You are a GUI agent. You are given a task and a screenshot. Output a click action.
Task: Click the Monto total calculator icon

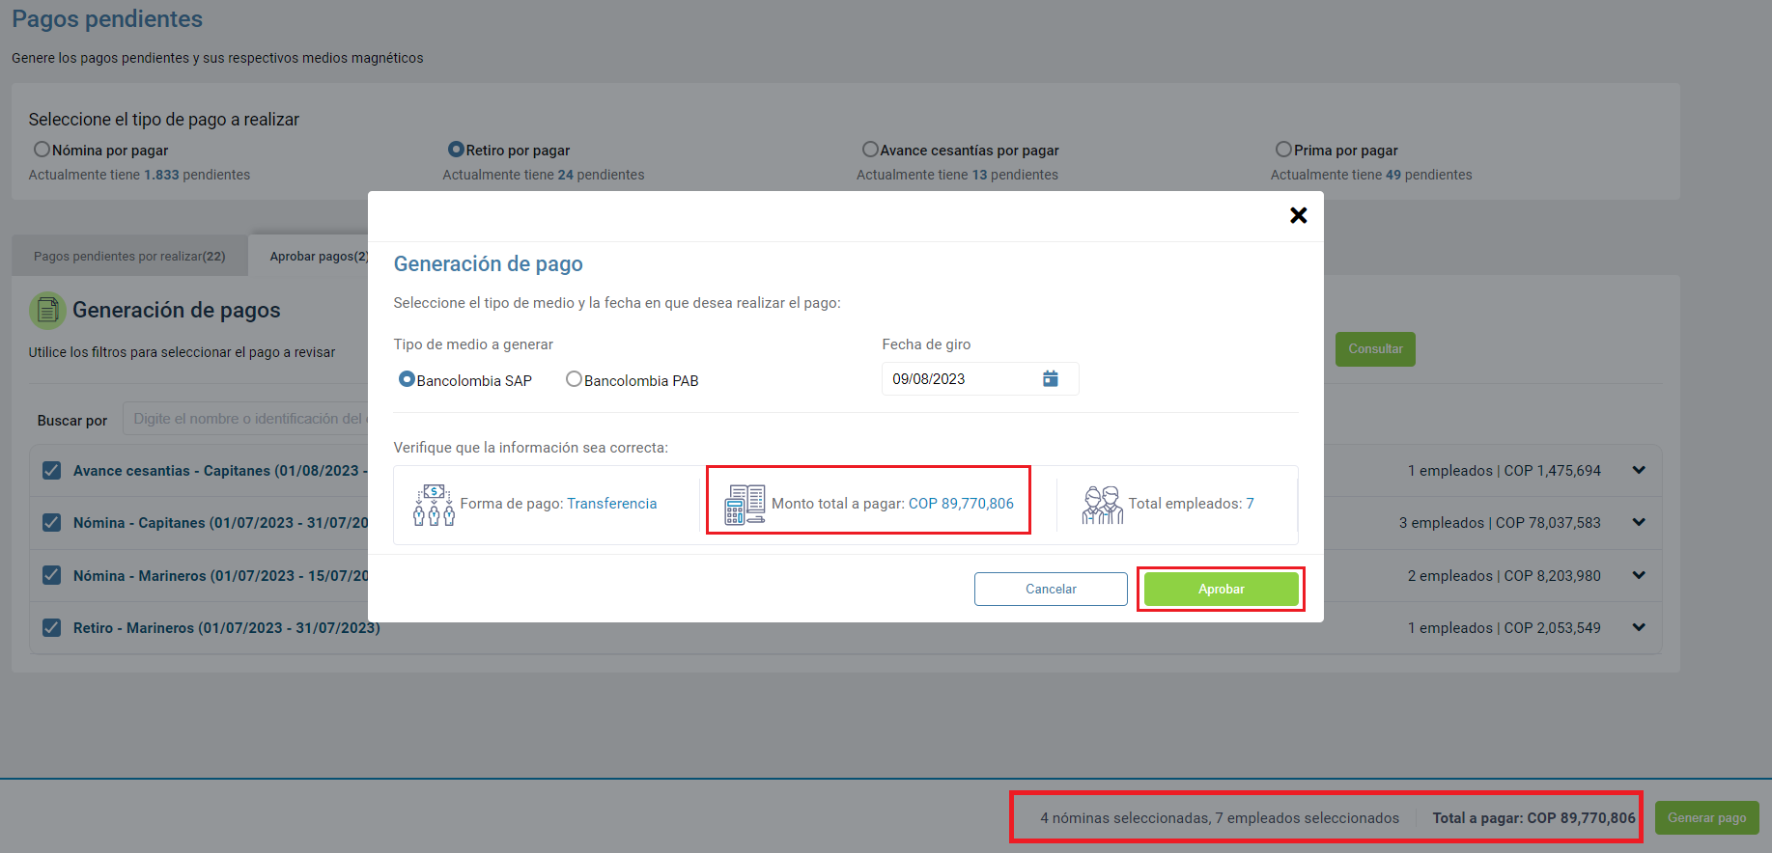(745, 505)
